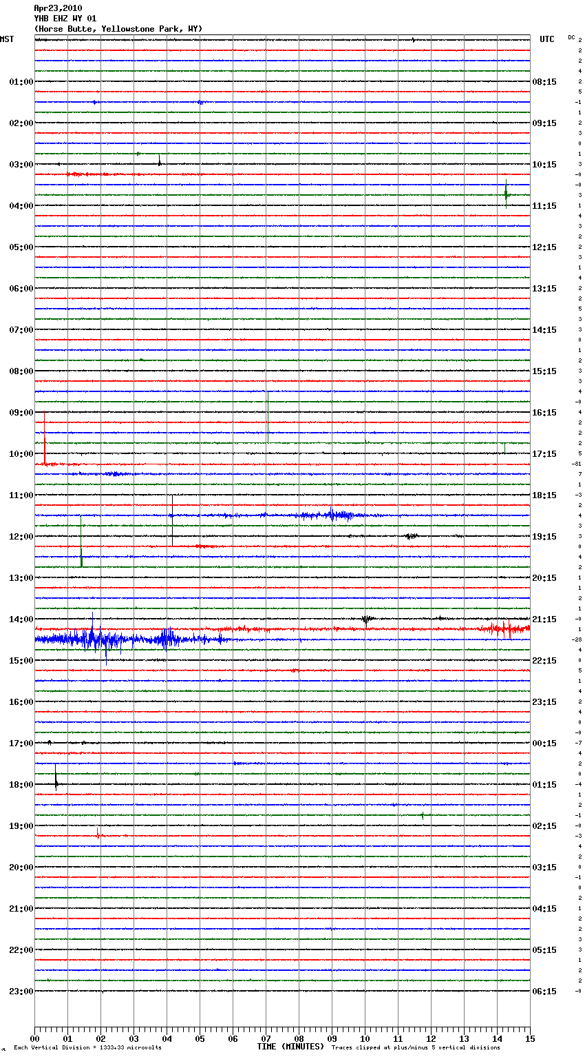Click the DC offset value -7
This screenshot has height=1057, width=585.
[578, 743]
